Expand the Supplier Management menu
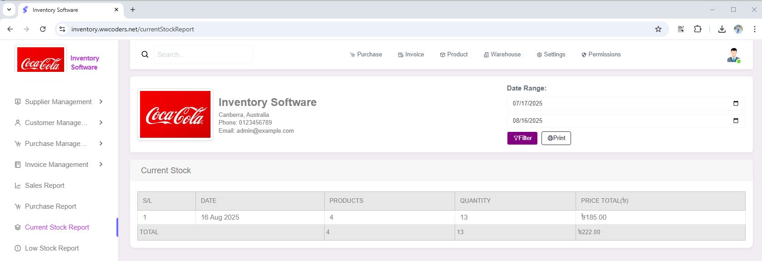The height and width of the screenshot is (261, 762). pyautogui.click(x=58, y=102)
